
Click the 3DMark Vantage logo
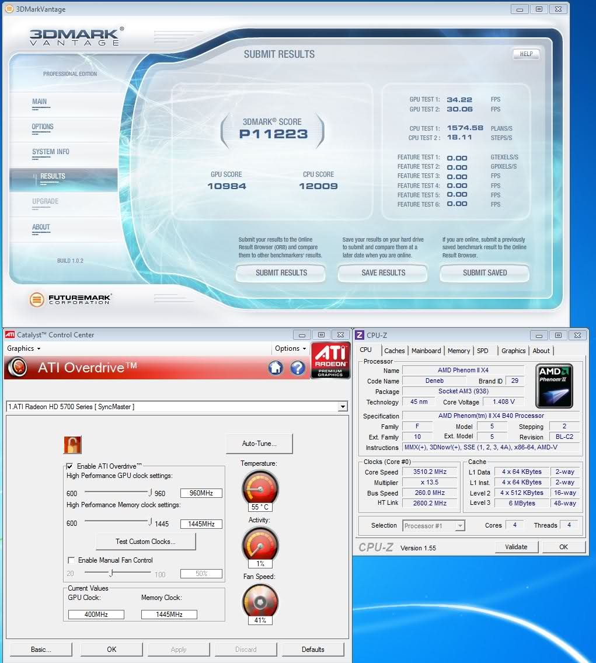tap(76, 36)
